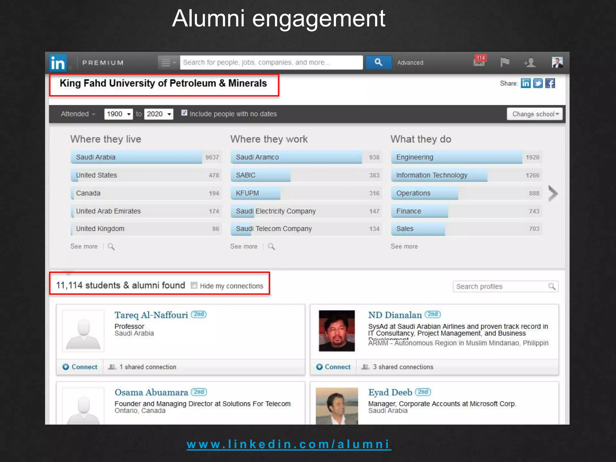Click the add connections person icon
Image resolution: width=616 pixels, height=462 pixels.
tap(530, 63)
